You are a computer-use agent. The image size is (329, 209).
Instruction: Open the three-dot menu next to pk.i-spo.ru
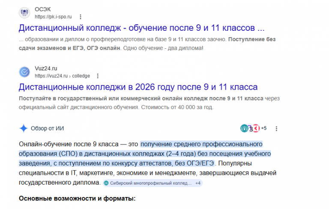click(81, 17)
